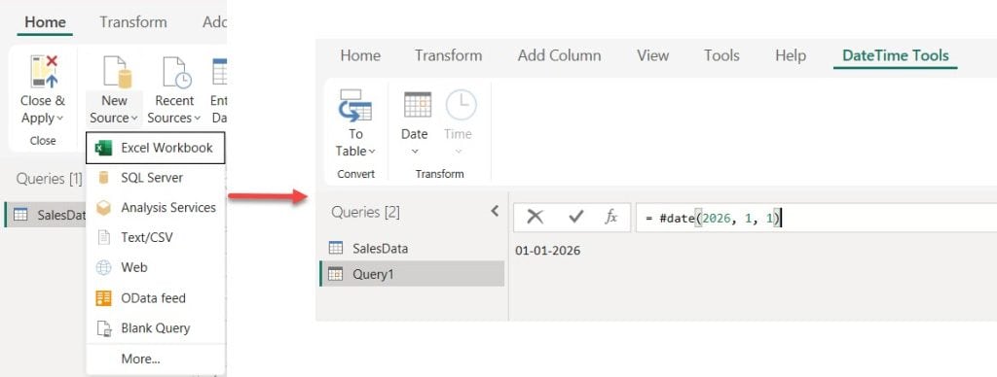Click the Time clock icon
Image resolution: width=997 pixels, height=377 pixels.
(x=461, y=105)
